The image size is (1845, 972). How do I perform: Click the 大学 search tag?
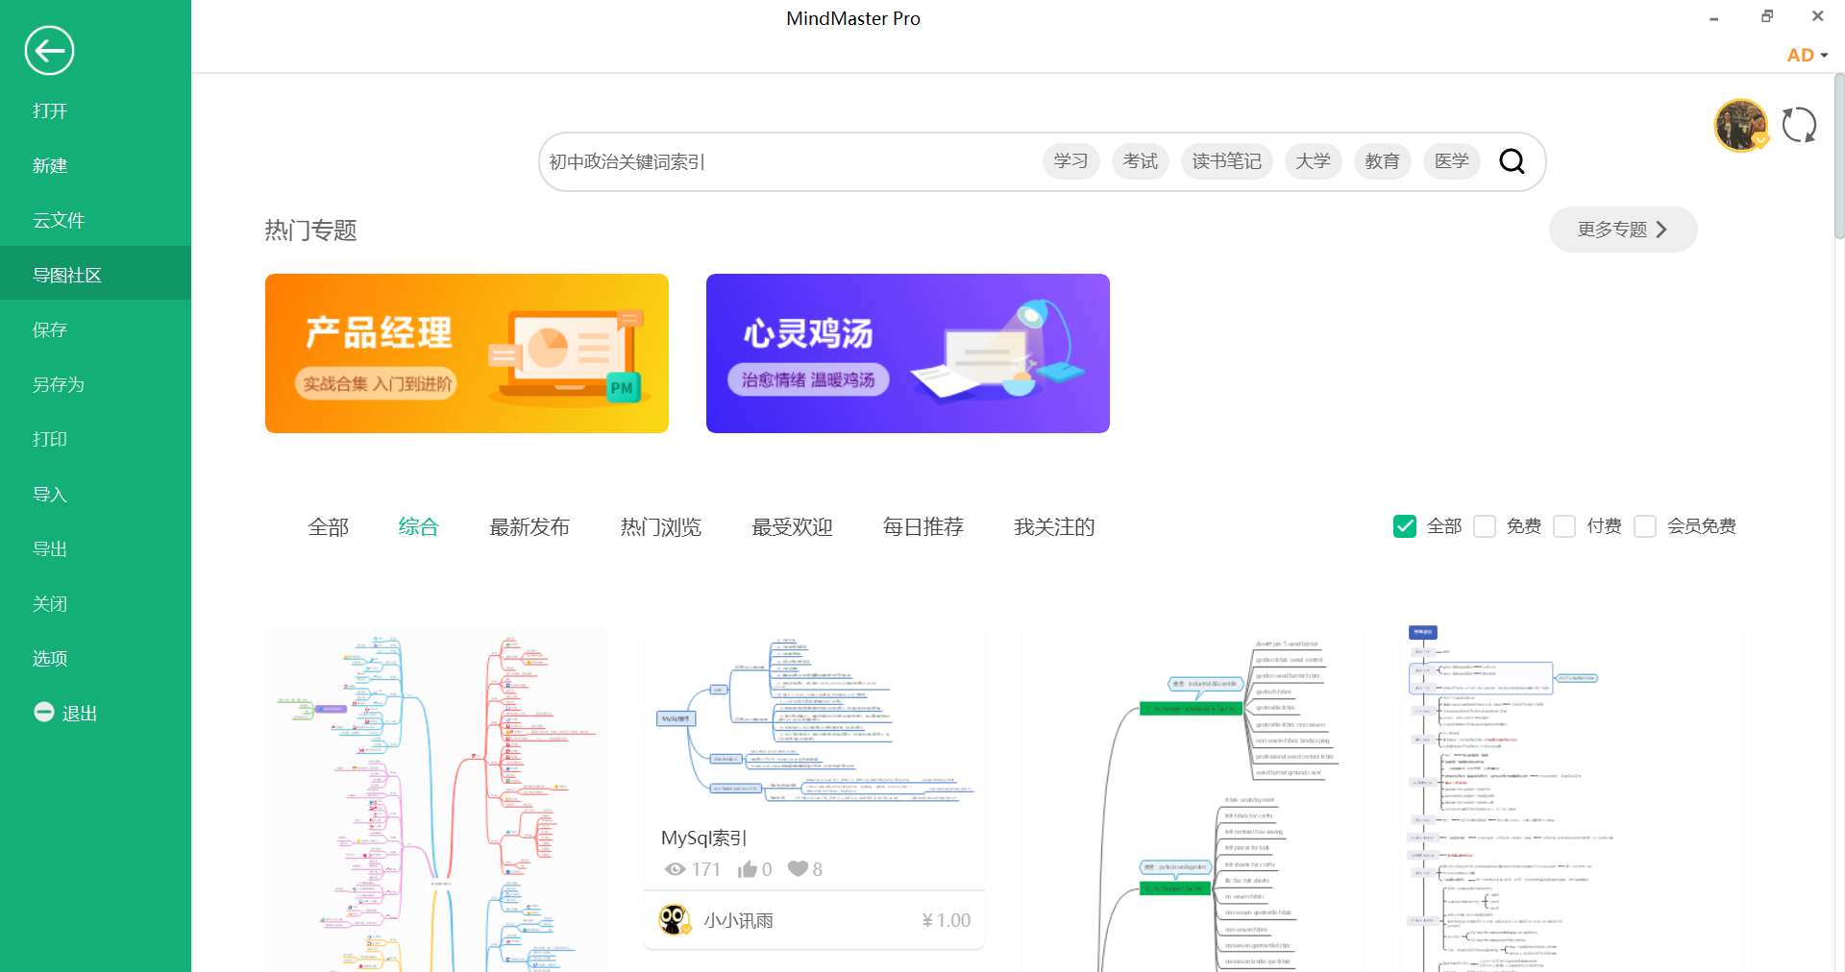[x=1314, y=161]
